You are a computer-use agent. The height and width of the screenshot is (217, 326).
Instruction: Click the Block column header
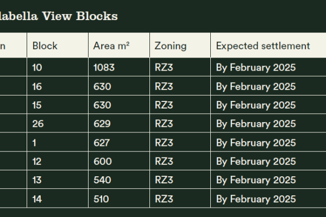point(45,46)
